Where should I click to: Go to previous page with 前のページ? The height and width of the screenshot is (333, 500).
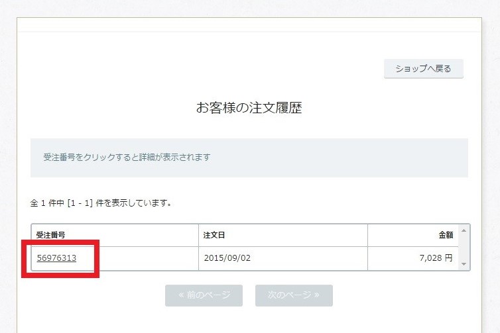pos(204,295)
